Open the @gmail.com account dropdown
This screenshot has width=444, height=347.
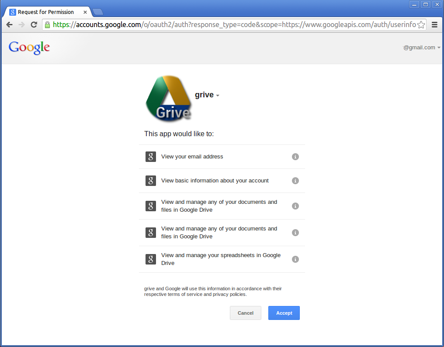pos(422,48)
